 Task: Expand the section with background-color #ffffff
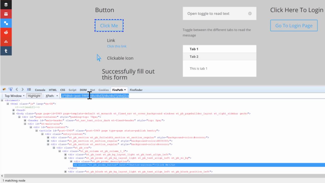click(48, 141)
